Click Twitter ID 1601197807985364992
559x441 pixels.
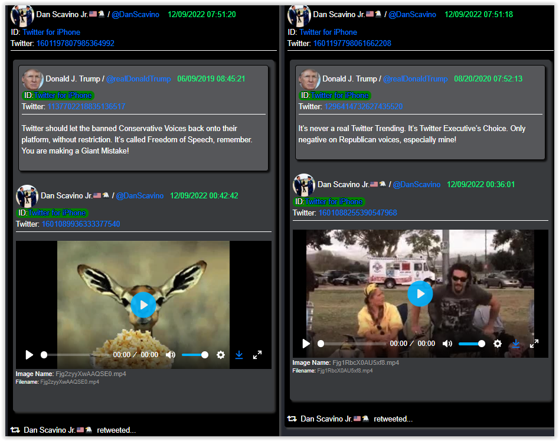point(75,43)
